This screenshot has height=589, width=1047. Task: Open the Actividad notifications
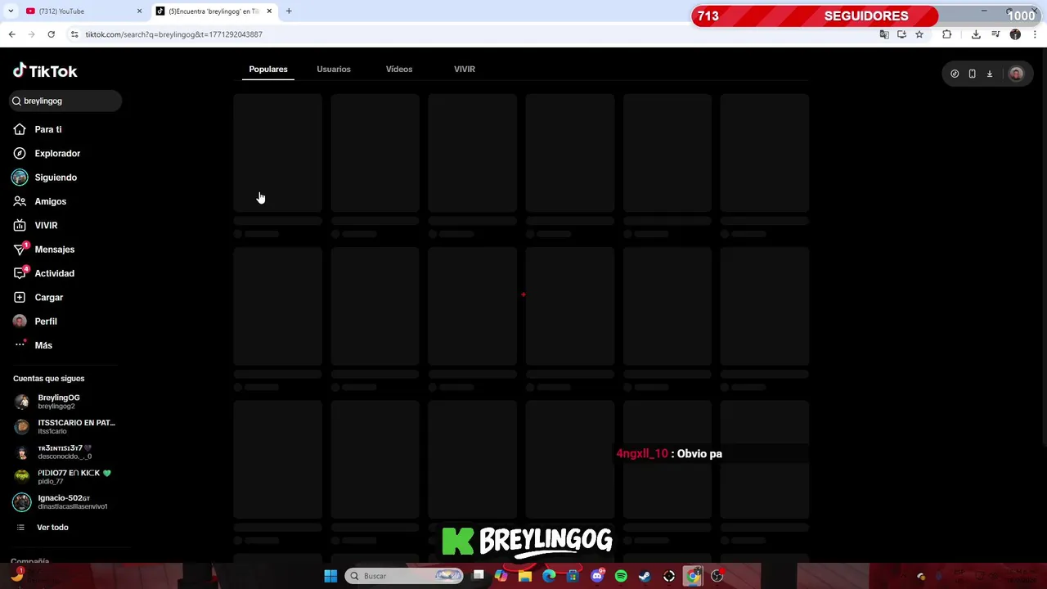pyautogui.click(x=43, y=273)
